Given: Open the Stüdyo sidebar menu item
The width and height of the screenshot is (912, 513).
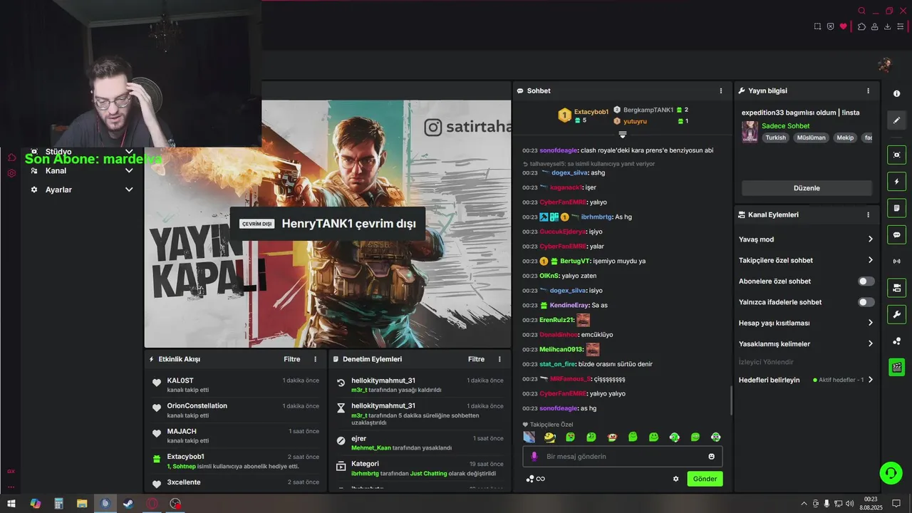Looking at the screenshot, I should pos(58,152).
